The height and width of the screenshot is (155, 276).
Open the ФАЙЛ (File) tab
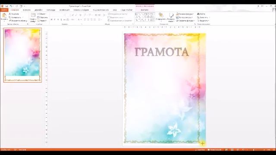[x=4, y=10]
